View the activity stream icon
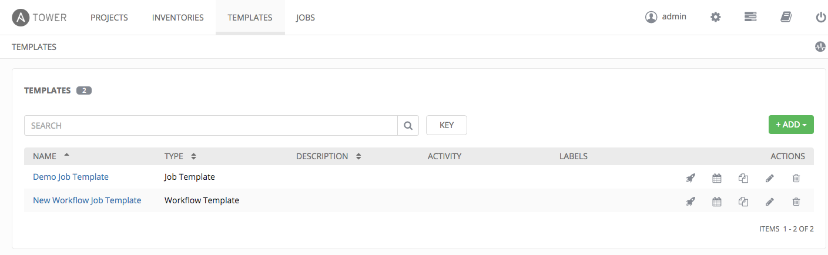 pyautogui.click(x=820, y=47)
